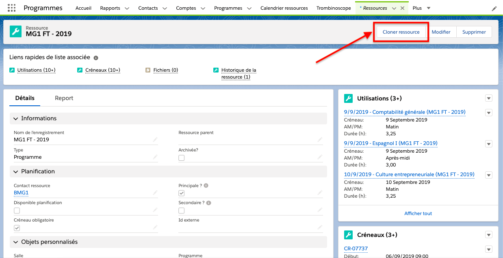
Task: Switch to the Report tab
Action: [x=64, y=98]
